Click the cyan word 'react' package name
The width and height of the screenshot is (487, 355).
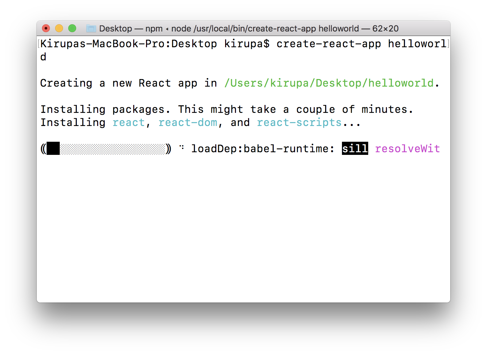[x=129, y=122]
